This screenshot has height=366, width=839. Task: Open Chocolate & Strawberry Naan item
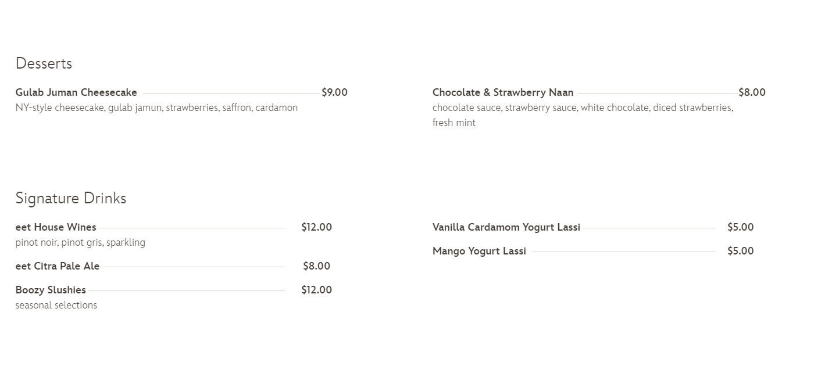pyautogui.click(x=502, y=92)
